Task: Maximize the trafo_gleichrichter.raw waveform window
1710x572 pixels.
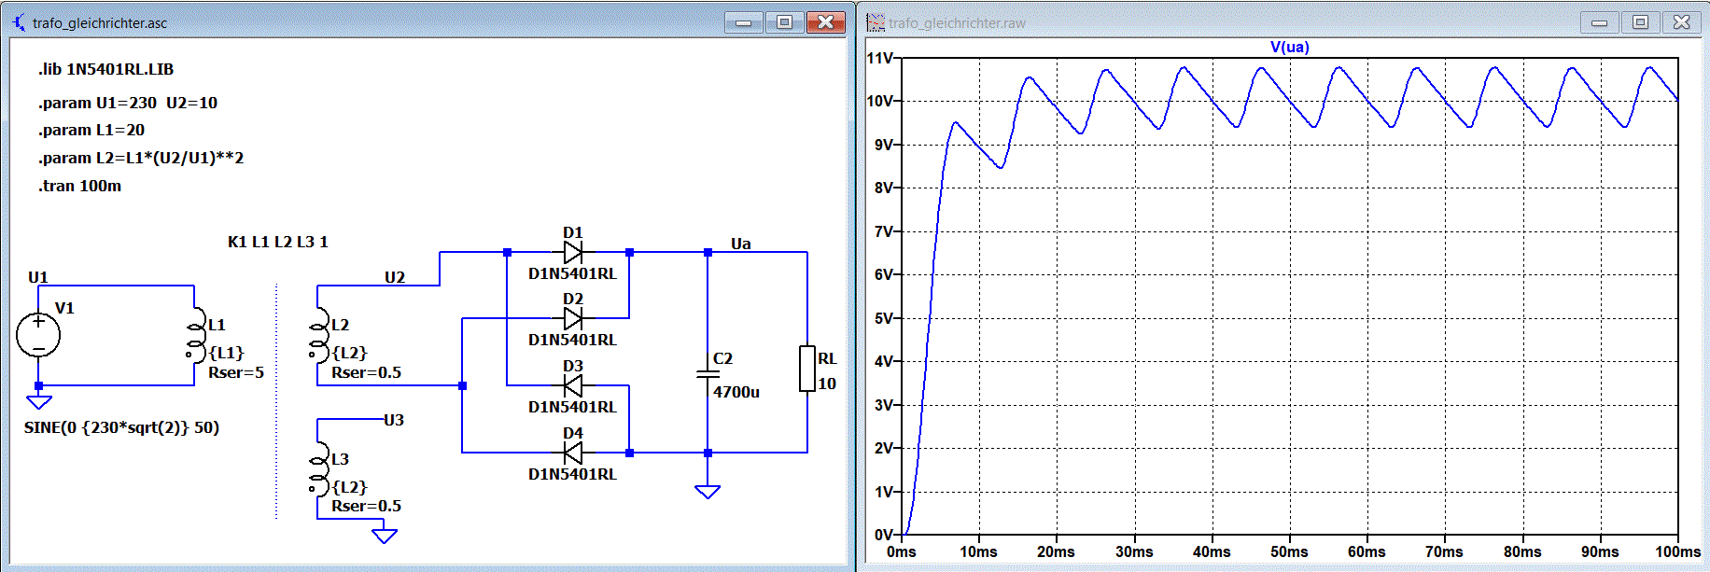Action: (x=1640, y=21)
